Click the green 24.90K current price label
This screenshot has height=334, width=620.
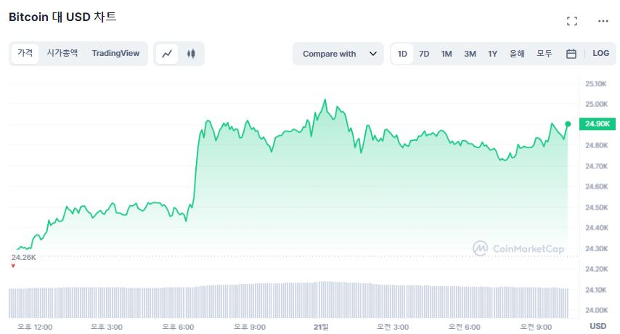[x=595, y=123]
